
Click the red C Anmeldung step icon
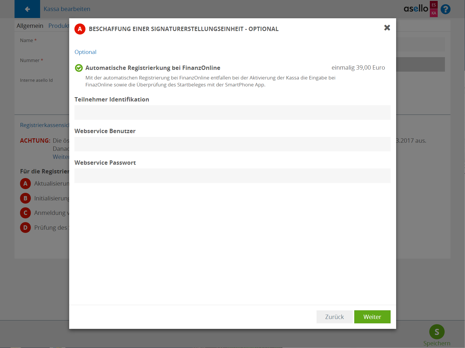pos(25,213)
